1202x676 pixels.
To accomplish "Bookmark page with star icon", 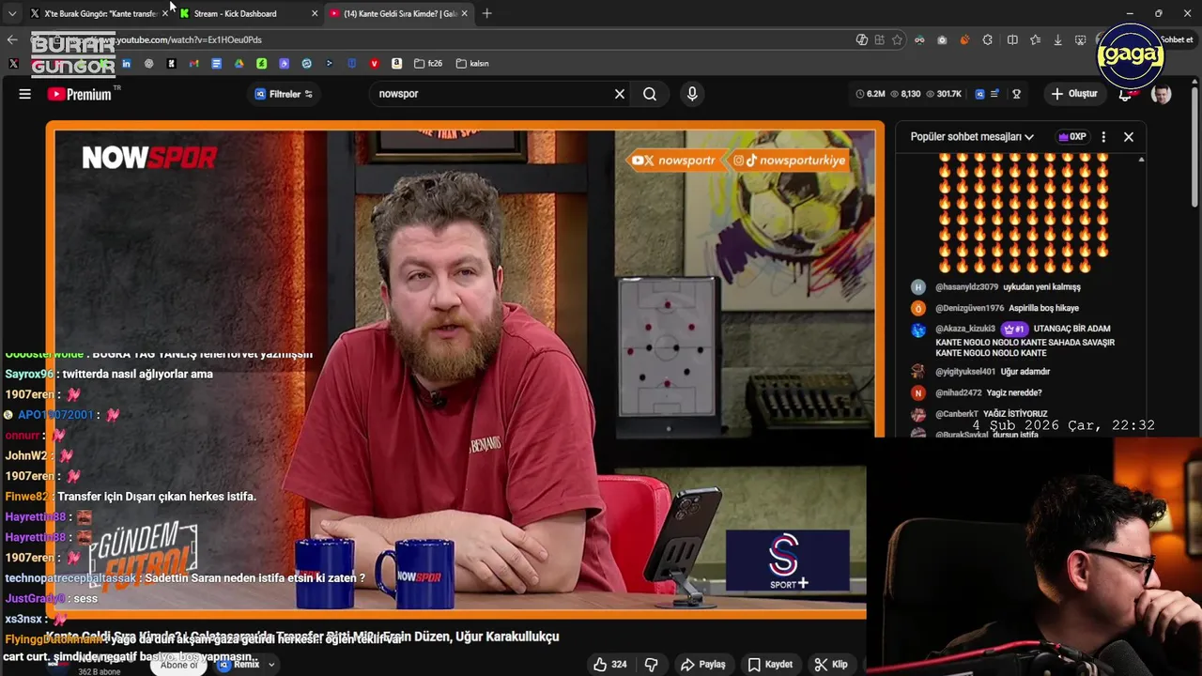I will click(897, 39).
